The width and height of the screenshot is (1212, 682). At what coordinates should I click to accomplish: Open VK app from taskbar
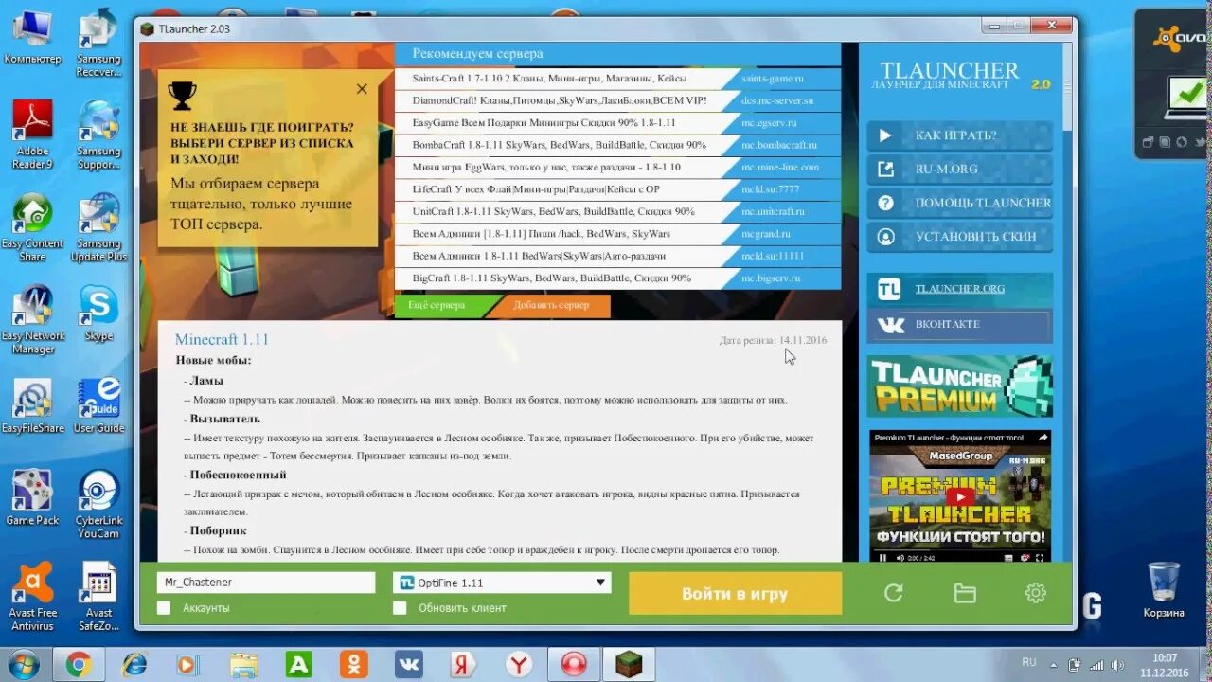point(409,665)
